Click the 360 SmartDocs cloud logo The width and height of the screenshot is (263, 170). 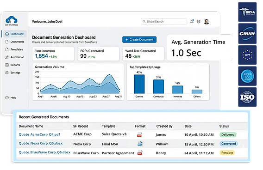click(12, 21)
